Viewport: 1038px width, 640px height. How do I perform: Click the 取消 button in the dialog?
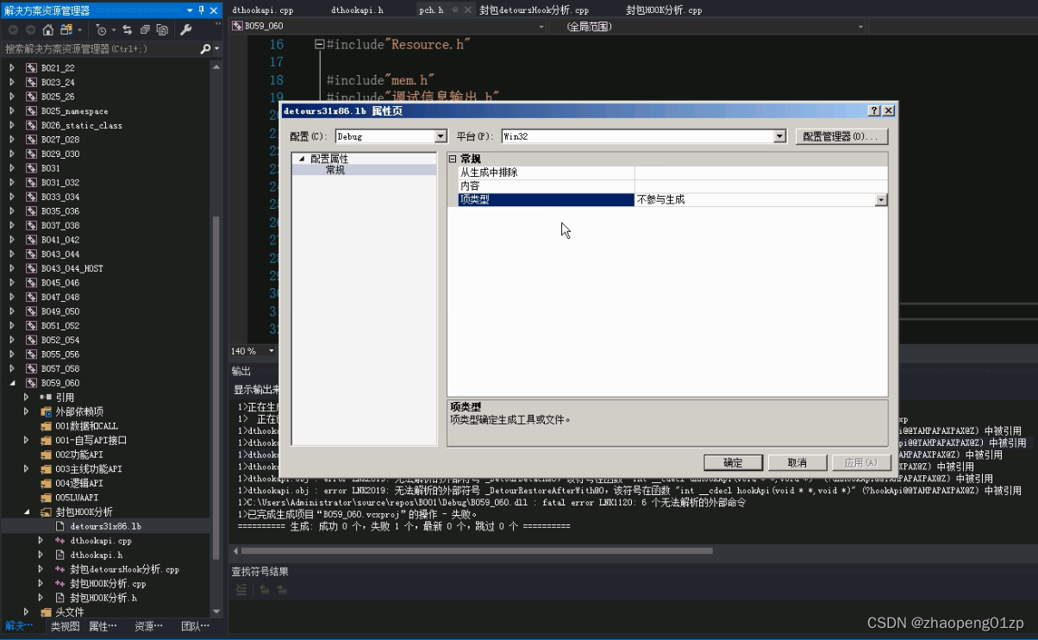[797, 462]
